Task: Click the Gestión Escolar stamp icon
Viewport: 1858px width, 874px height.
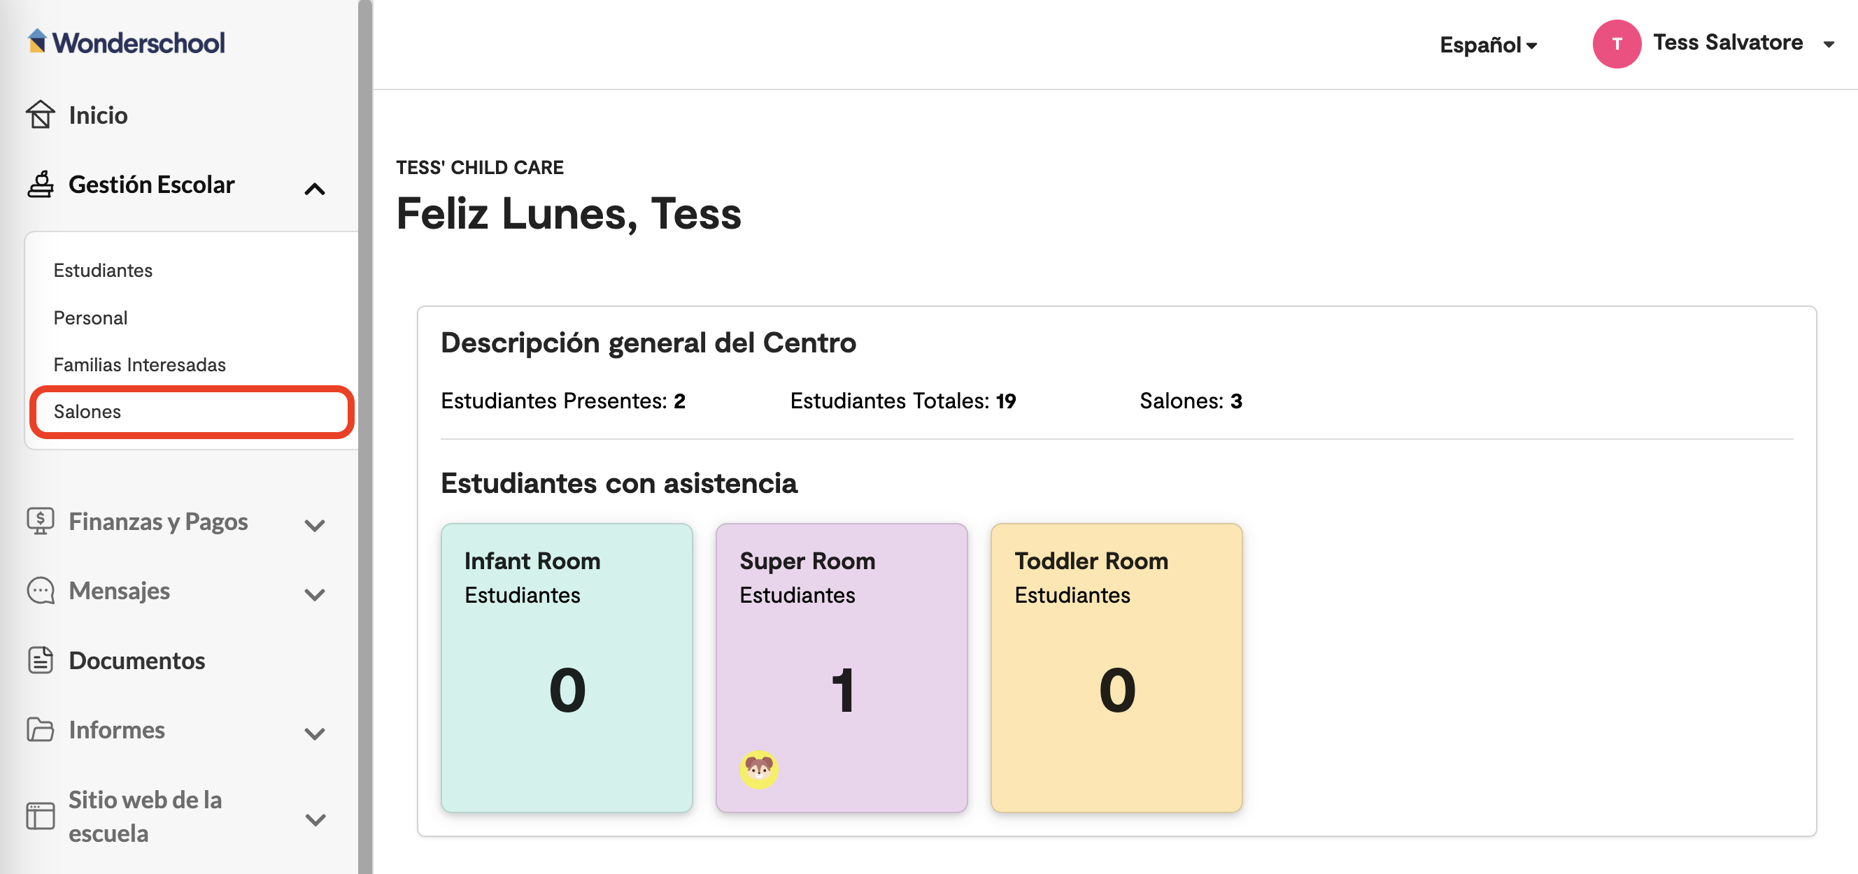Action: [41, 185]
